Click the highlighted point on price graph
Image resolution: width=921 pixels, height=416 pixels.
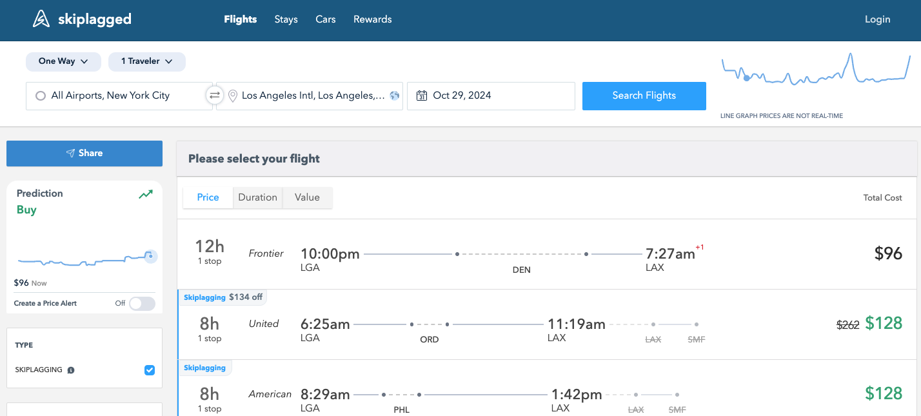coord(747,78)
